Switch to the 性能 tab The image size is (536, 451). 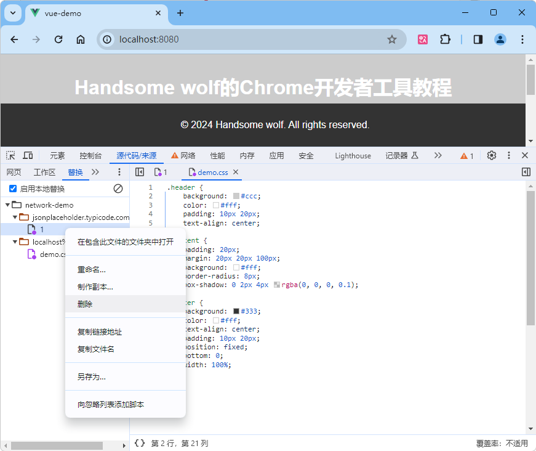[217, 156]
